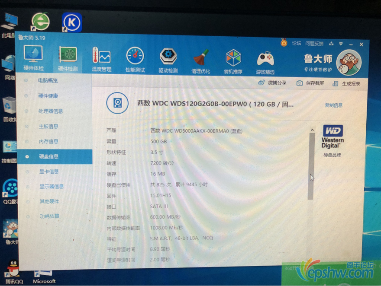Select 显卡信息 in the sidebar
This screenshot has height=286, width=381.
coord(49,172)
